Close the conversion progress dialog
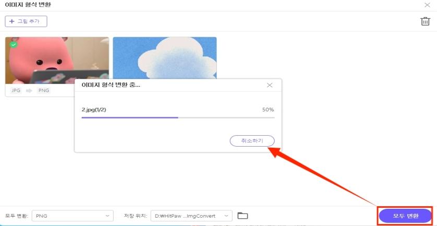This screenshot has width=437, height=226. [270, 86]
